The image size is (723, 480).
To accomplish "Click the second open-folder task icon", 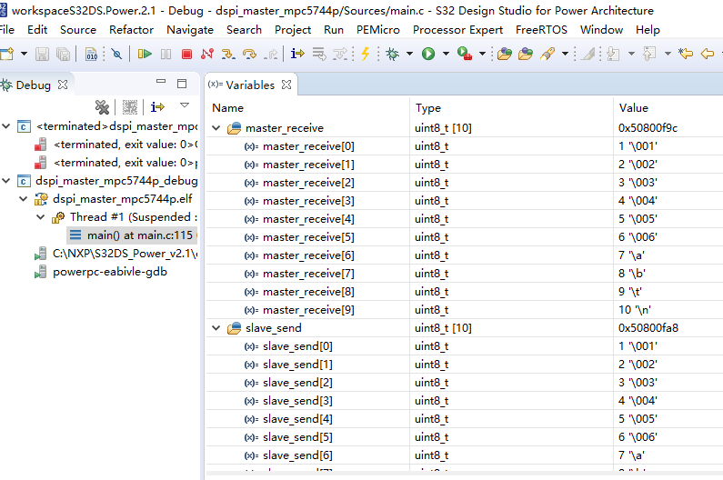I will [525, 54].
